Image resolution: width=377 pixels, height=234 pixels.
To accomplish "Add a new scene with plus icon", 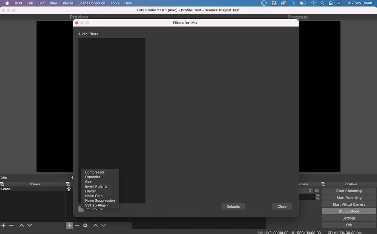I will pos(3,225).
